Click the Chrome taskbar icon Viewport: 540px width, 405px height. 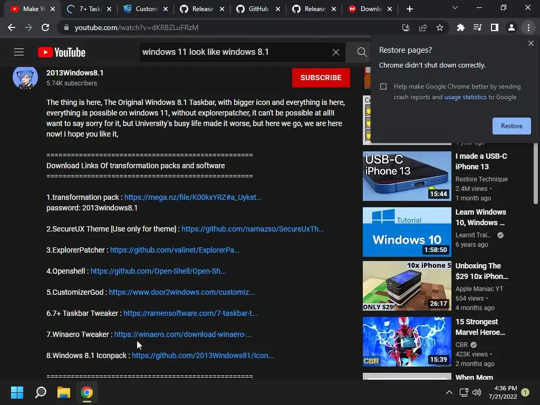pyautogui.click(x=87, y=392)
